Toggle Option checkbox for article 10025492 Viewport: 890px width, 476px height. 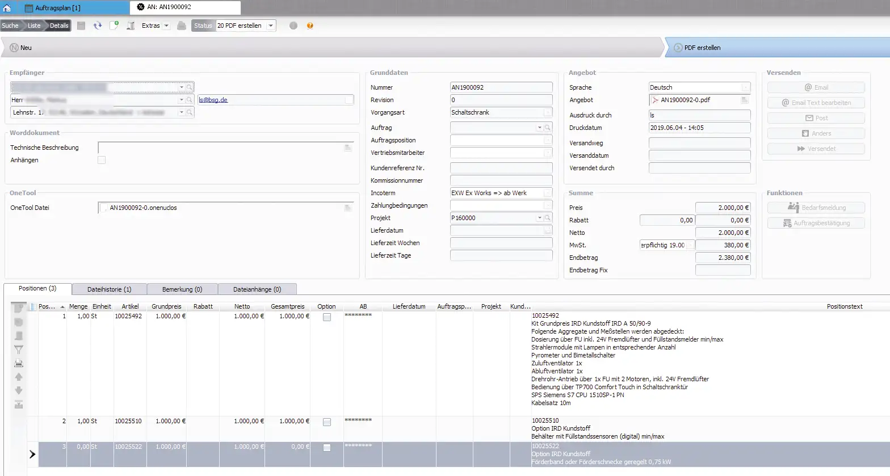point(327,317)
